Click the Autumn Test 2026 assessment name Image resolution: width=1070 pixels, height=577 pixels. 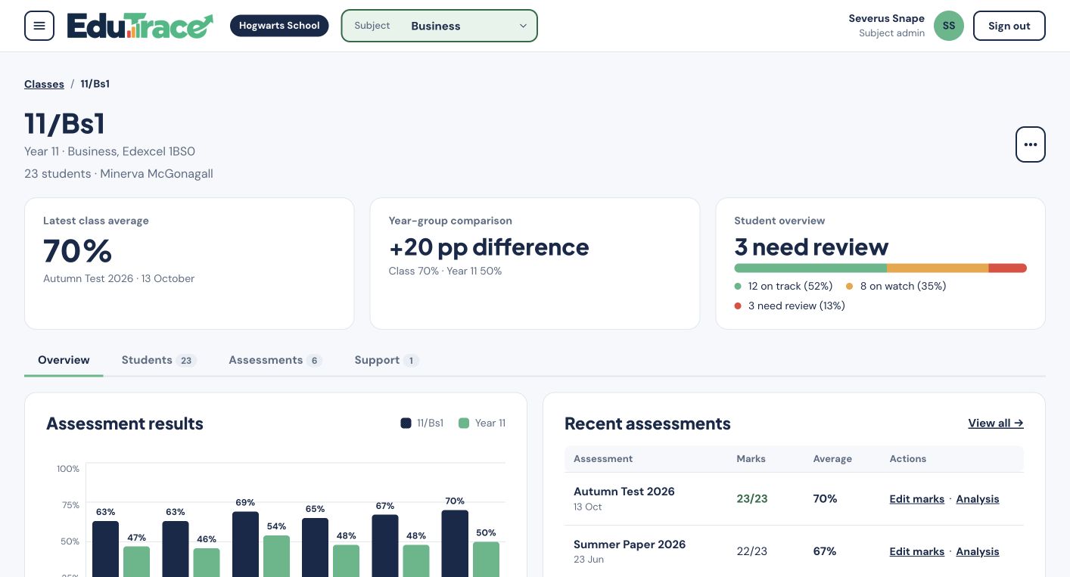624,492
